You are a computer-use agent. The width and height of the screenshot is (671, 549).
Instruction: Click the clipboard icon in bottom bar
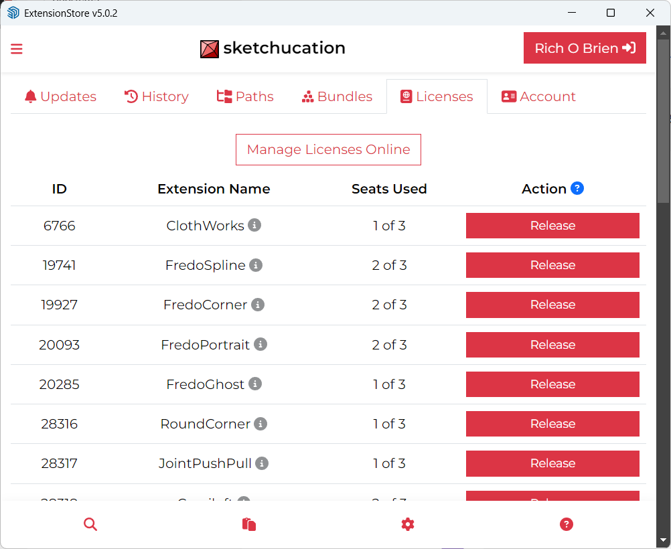click(x=249, y=524)
